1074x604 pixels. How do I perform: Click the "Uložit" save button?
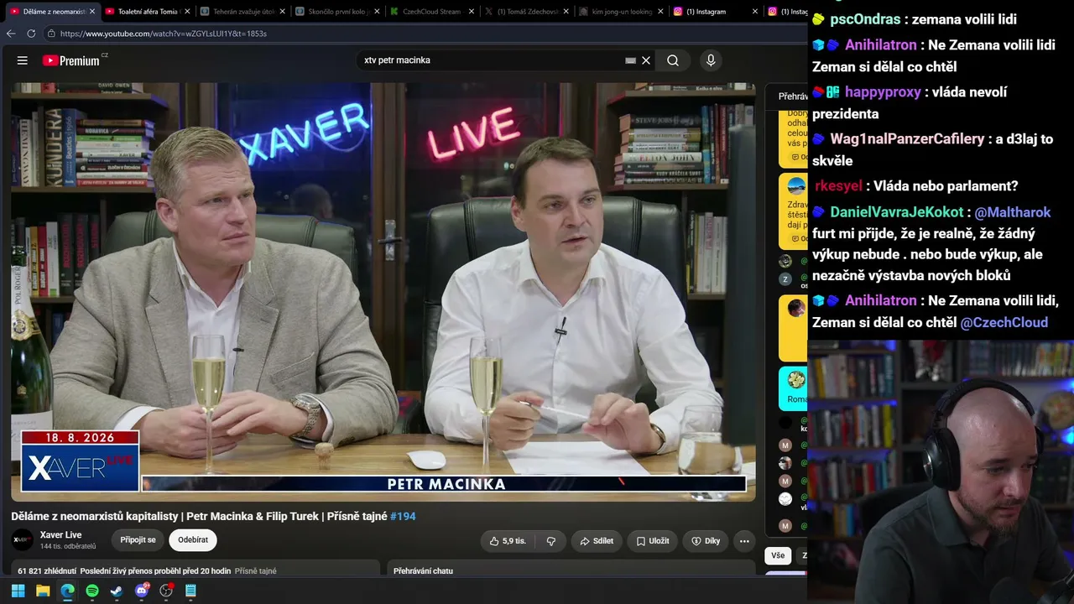pyautogui.click(x=652, y=541)
